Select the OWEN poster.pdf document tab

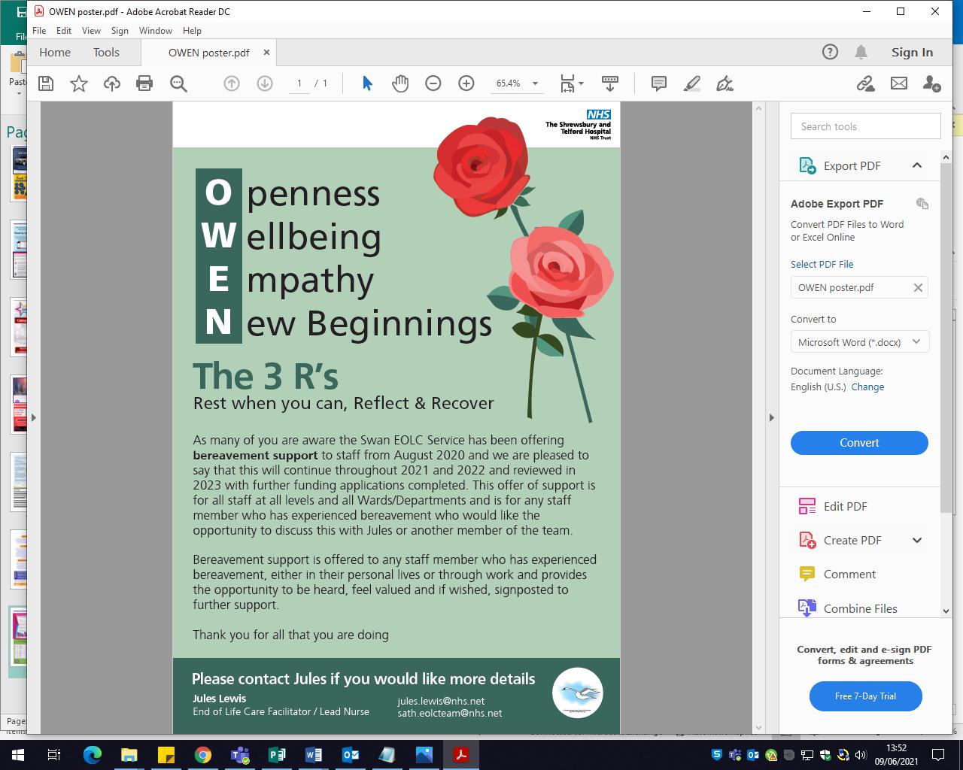point(209,53)
